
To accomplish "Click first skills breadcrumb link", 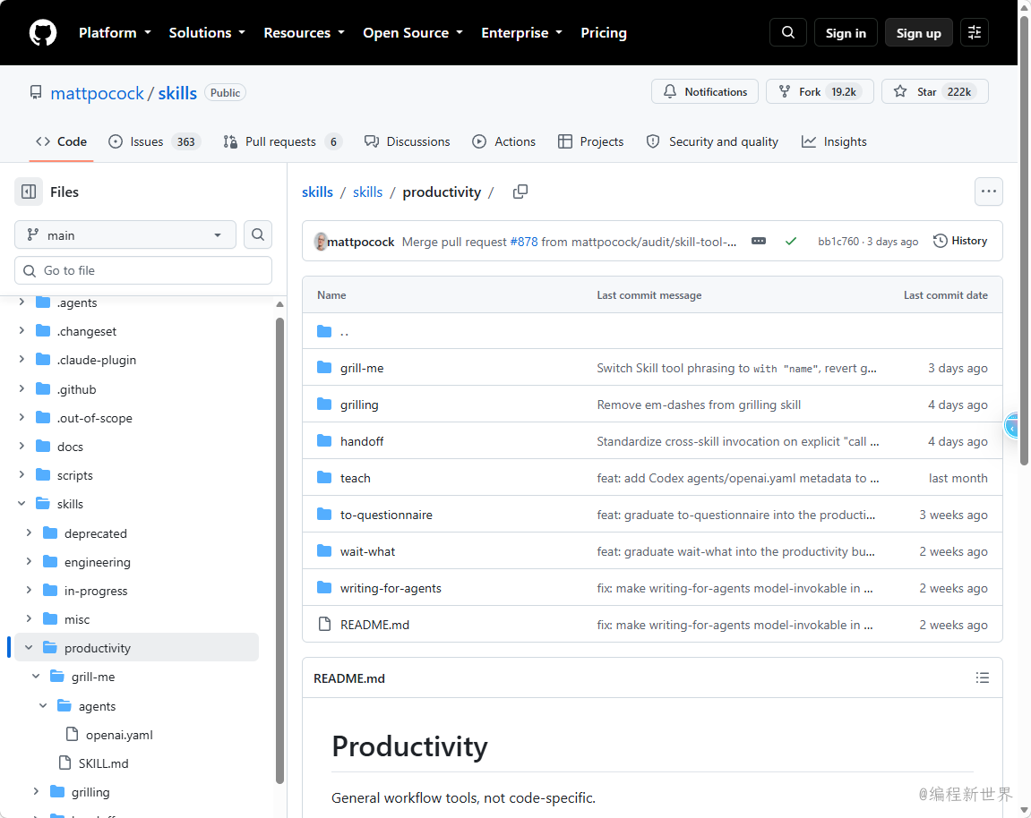I will click(x=318, y=192).
